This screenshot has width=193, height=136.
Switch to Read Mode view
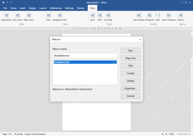click(6, 17)
